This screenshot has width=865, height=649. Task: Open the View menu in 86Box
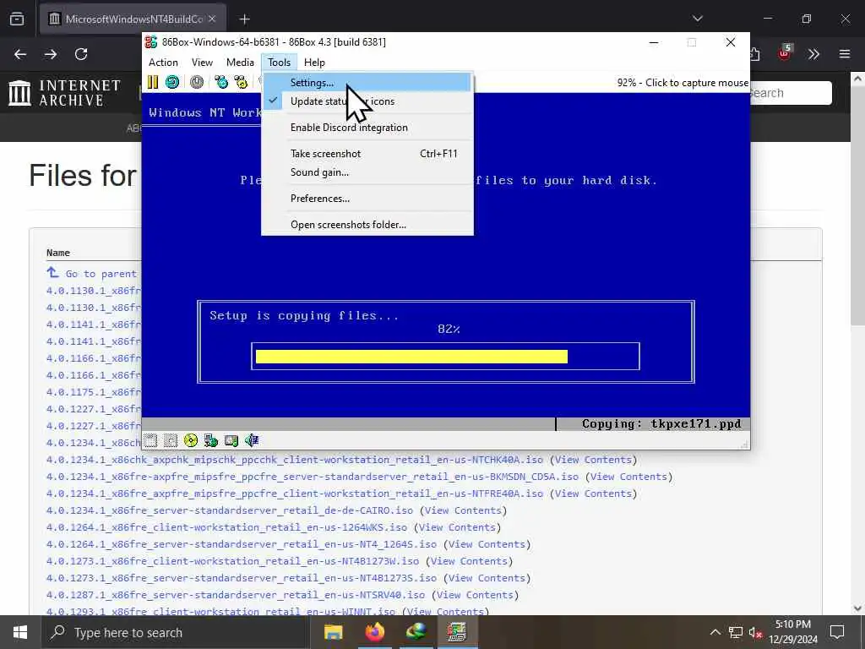202,63
